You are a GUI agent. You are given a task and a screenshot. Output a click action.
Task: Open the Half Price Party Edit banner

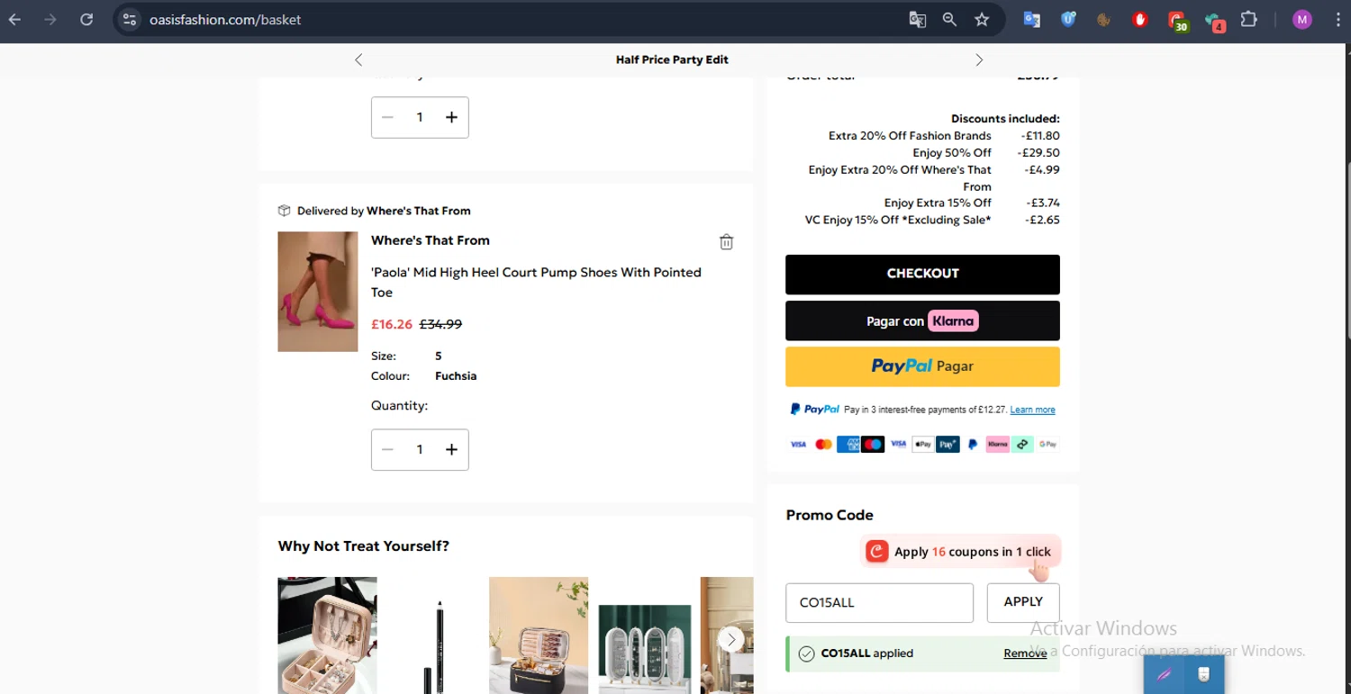pyautogui.click(x=672, y=59)
